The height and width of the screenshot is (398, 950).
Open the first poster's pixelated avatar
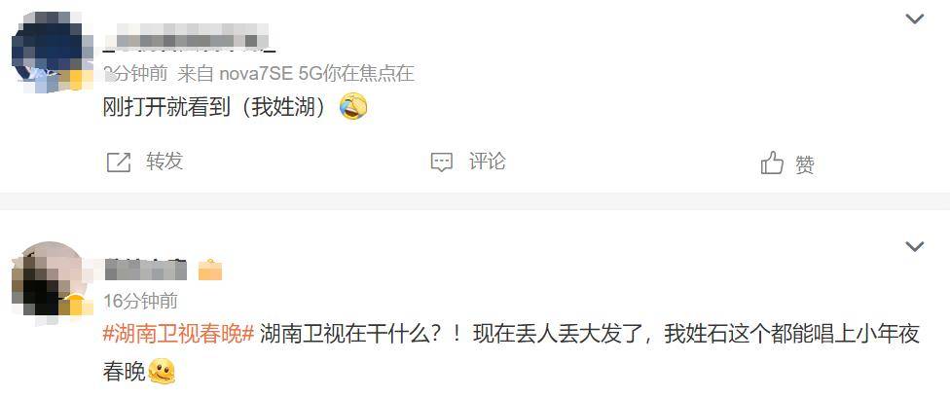(x=50, y=53)
